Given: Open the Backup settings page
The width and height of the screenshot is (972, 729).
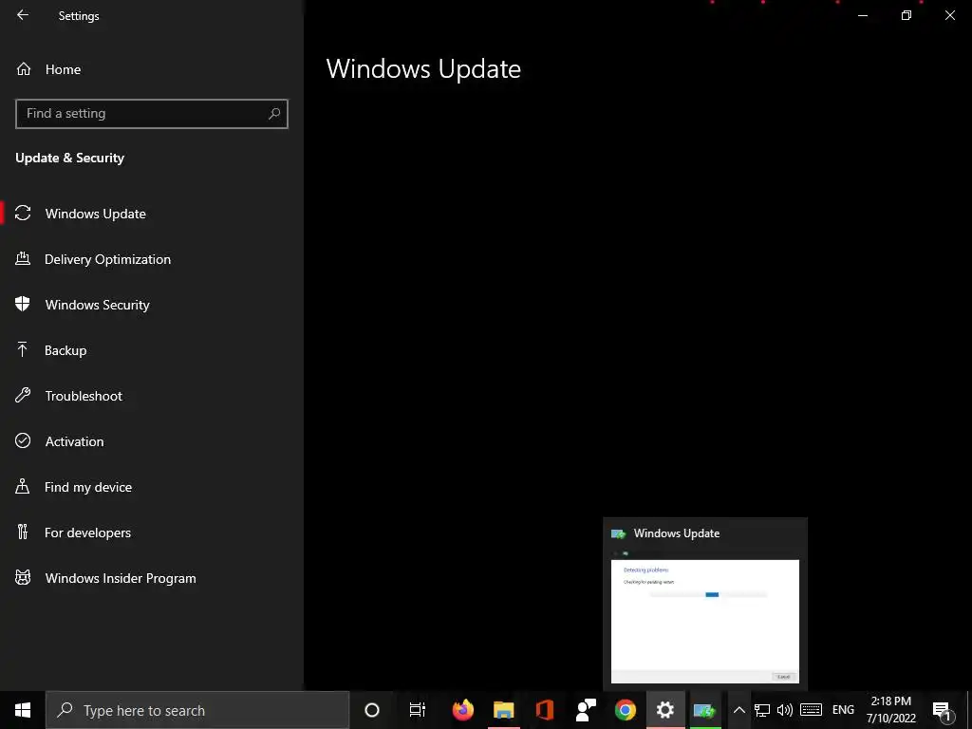Looking at the screenshot, I should (x=152, y=350).
